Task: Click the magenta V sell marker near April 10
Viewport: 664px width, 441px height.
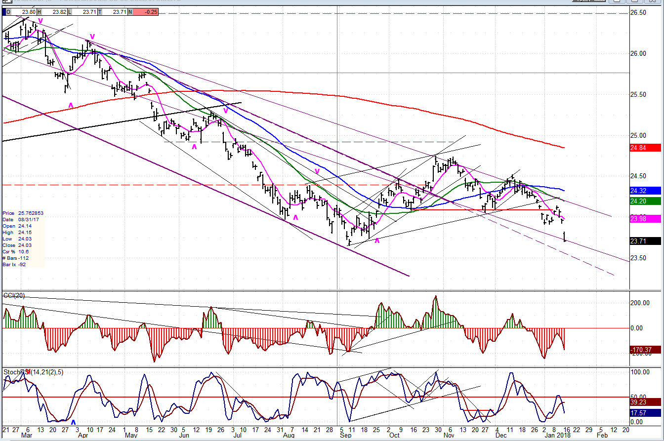Action: pos(92,37)
